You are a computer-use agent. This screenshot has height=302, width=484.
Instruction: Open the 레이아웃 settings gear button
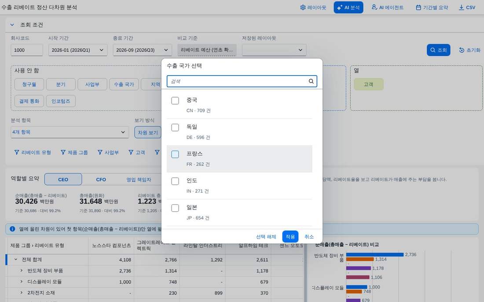click(313, 7)
